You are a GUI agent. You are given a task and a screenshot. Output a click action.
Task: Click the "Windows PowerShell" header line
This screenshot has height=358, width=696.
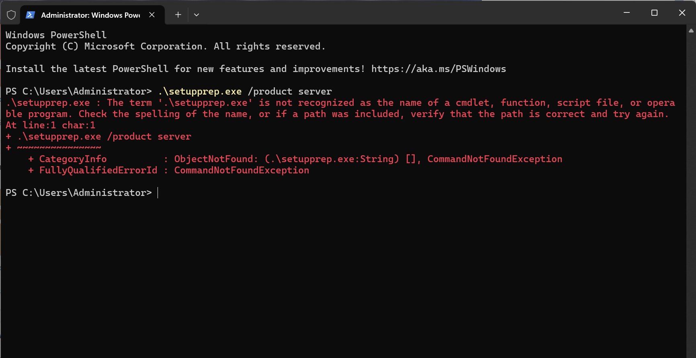point(56,35)
